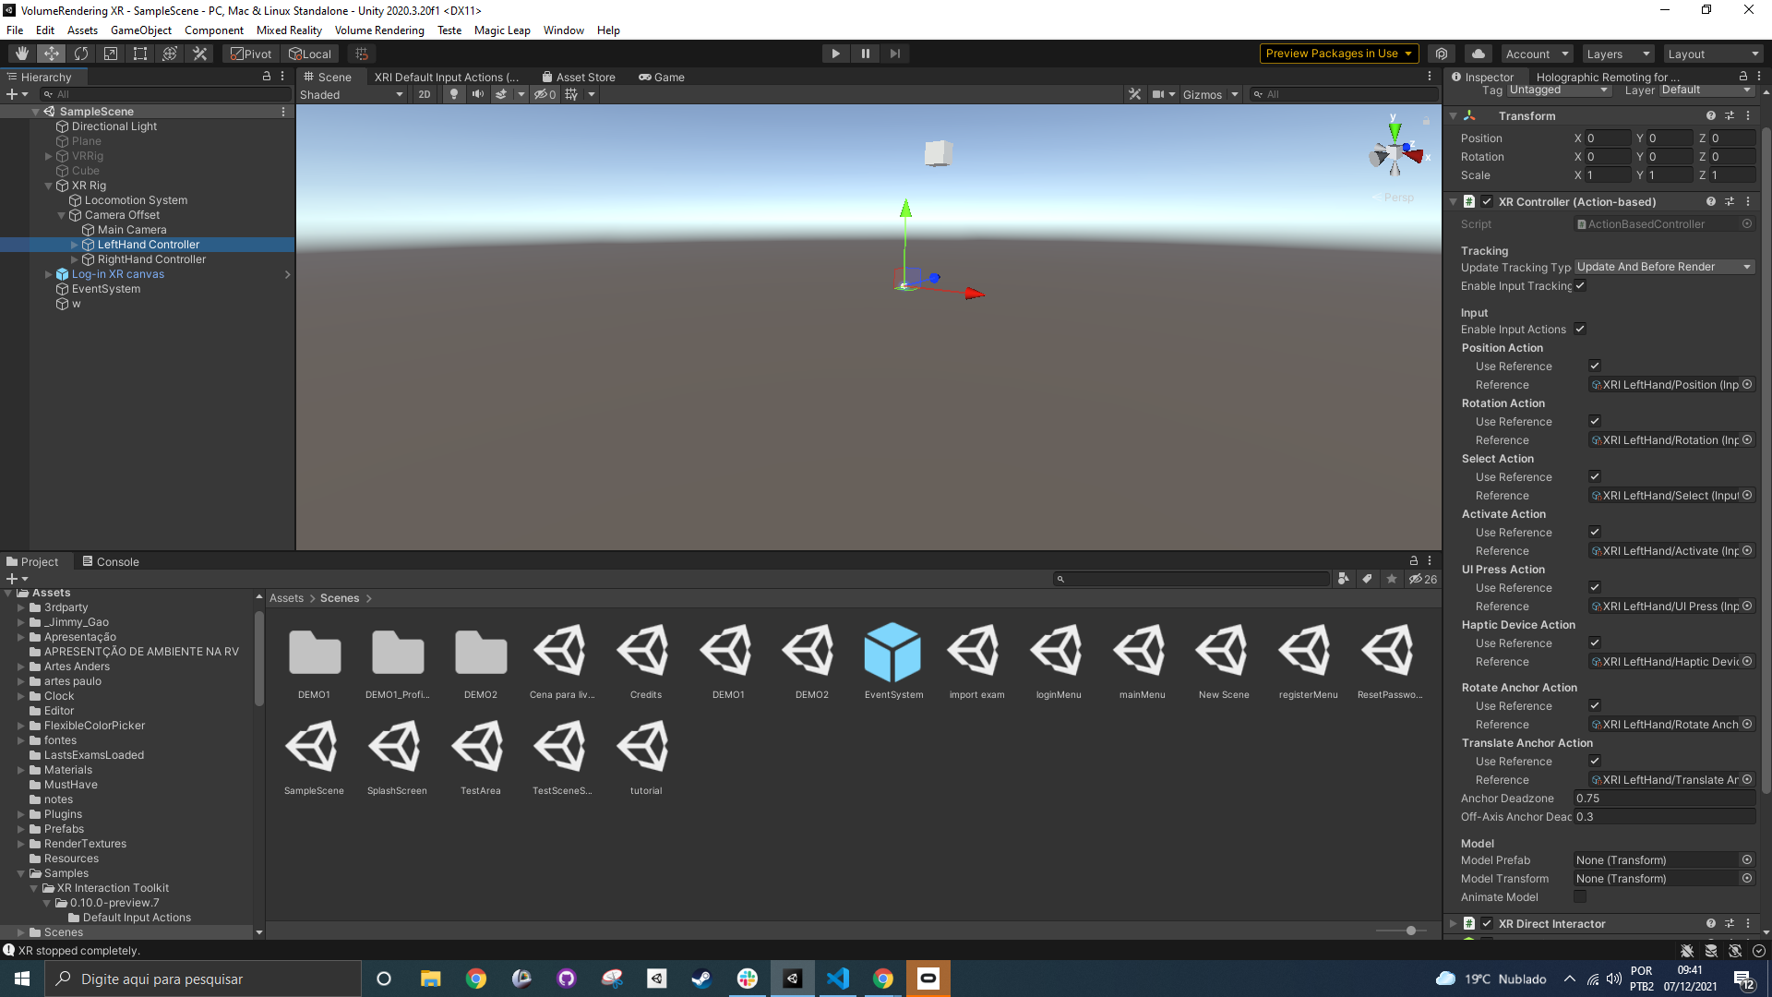Screen dimensions: 1772x997
Task: Pick object for Position Action Reference
Action: [x=1747, y=385]
